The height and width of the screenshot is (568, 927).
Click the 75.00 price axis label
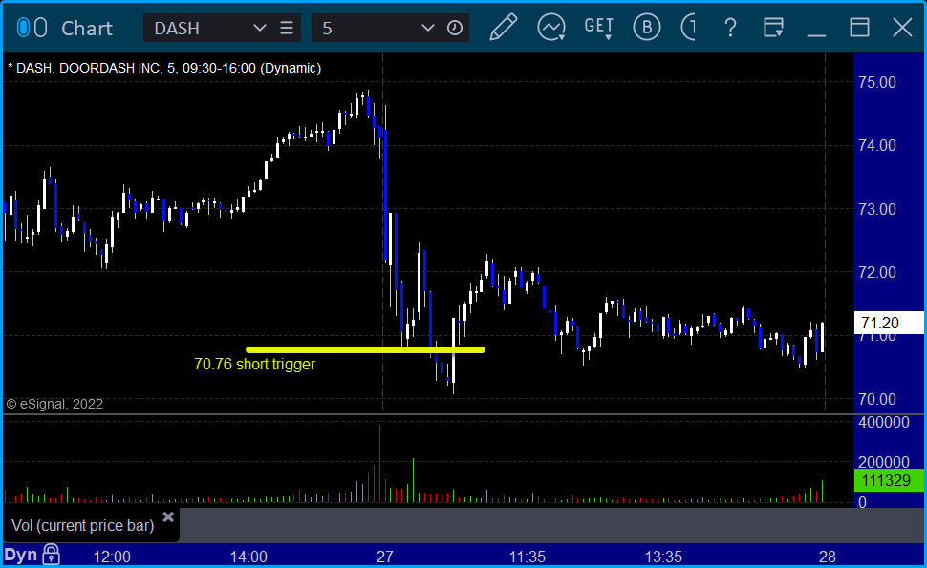(877, 82)
